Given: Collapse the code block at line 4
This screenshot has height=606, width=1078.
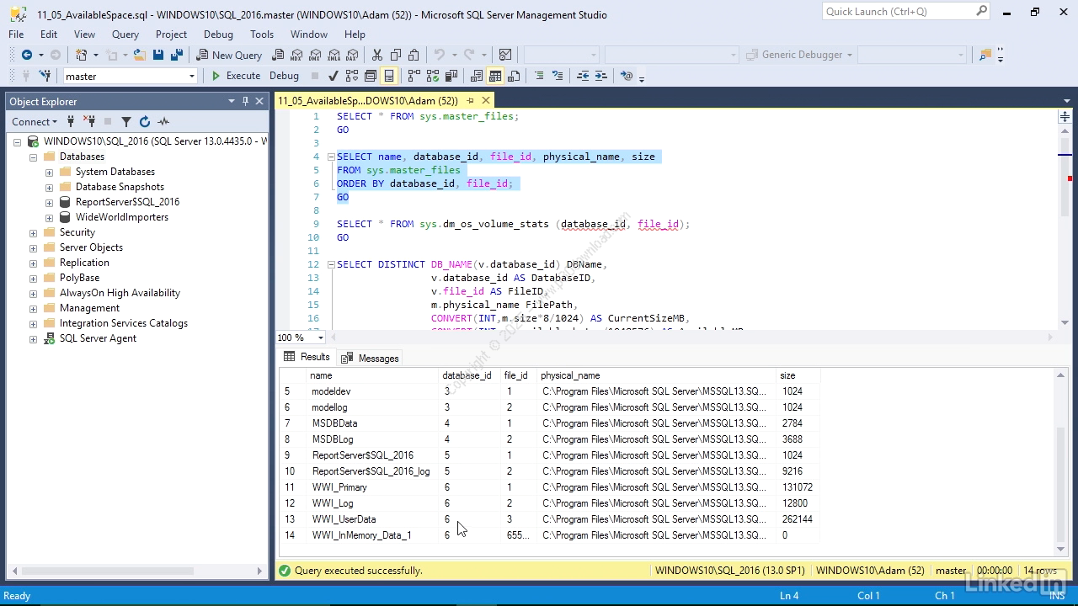Looking at the screenshot, I should pos(331,157).
